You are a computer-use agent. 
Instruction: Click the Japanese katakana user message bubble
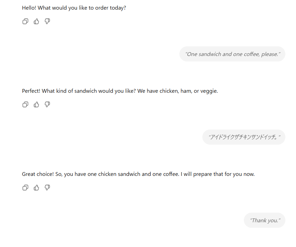point(244,137)
